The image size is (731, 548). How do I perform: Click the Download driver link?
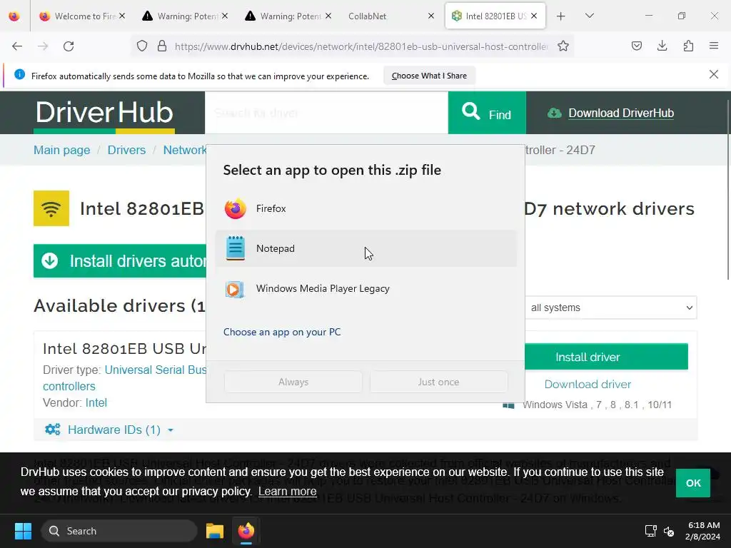coord(588,384)
